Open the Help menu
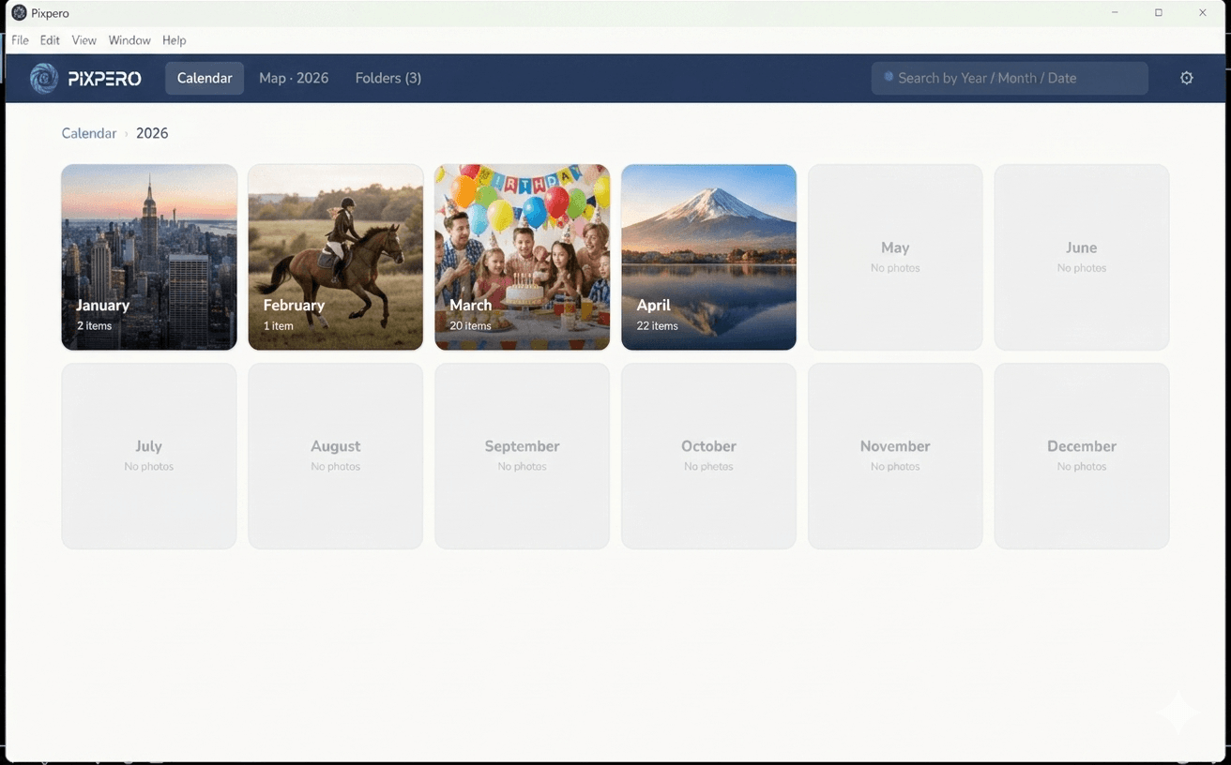The height and width of the screenshot is (765, 1231). (x=175, y=40)
